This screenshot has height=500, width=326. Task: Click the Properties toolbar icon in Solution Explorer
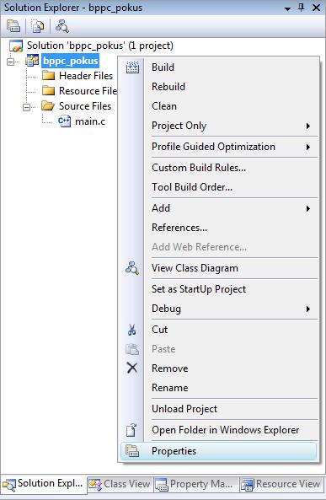point(13,26)
